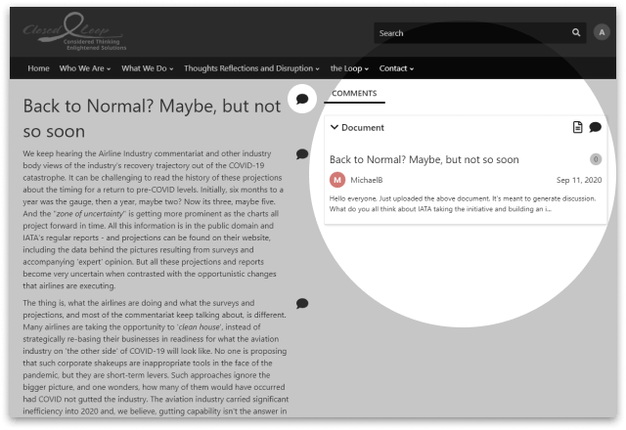Click MichaelB's red "M" avatar
Viewport: 626px width, 430px height.
pyautogui.click(x=338, y=180)
